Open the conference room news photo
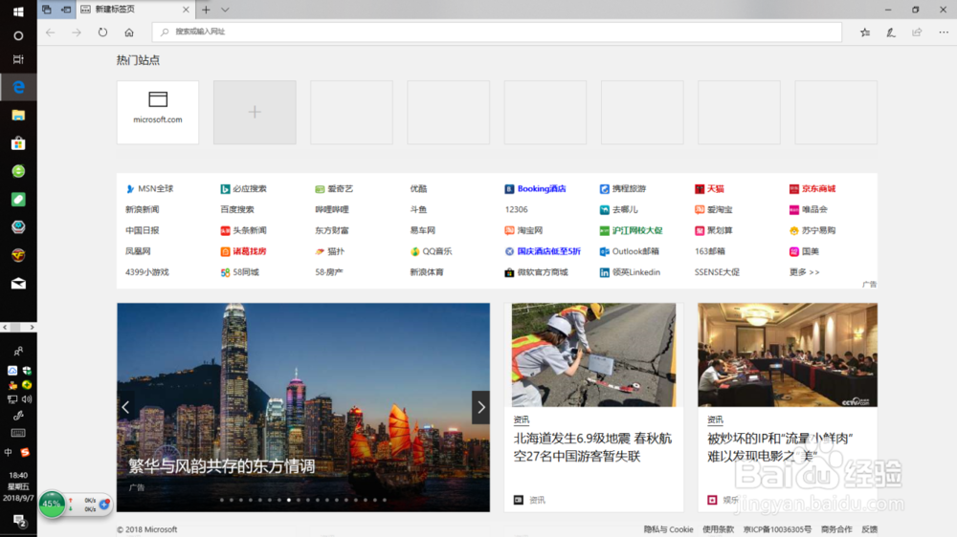 point(788,354)
